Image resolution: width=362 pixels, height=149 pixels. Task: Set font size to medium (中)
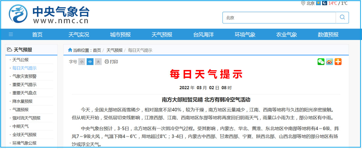90,62
